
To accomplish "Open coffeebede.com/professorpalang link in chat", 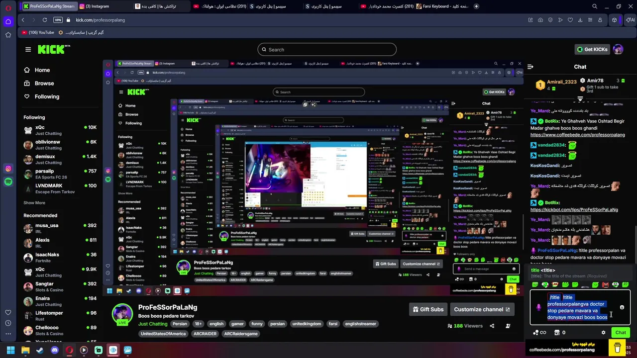I will click(x=577, y=135).
